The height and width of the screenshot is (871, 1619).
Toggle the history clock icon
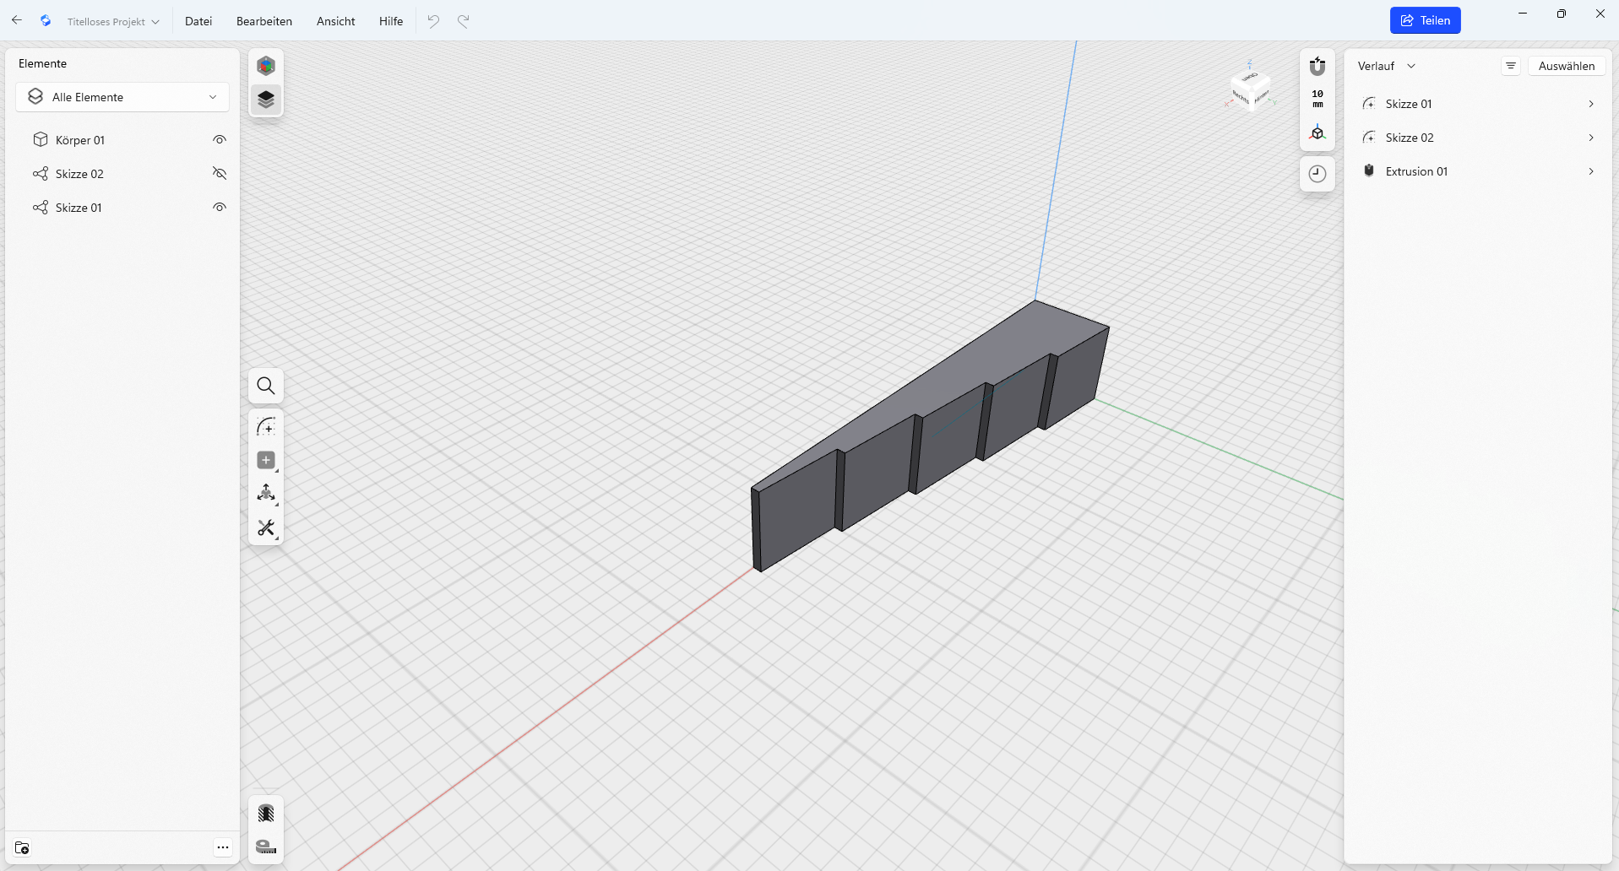coord(1317,174)
